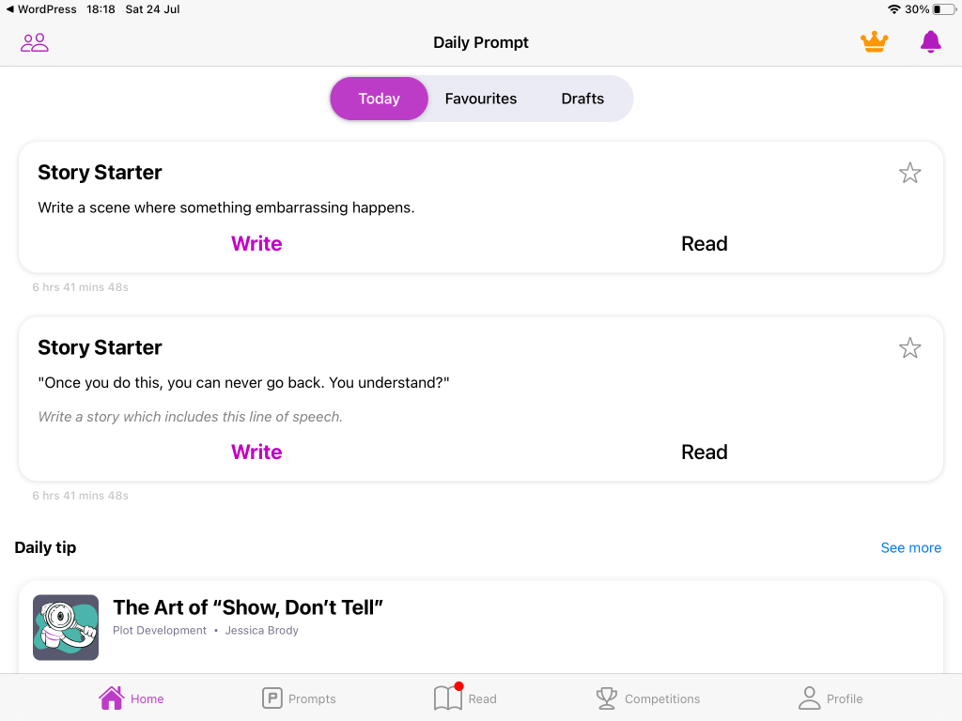Favourite the embarrassing scene prompt star
Viewport: 962px width, 721px height.
coord(909,173)
